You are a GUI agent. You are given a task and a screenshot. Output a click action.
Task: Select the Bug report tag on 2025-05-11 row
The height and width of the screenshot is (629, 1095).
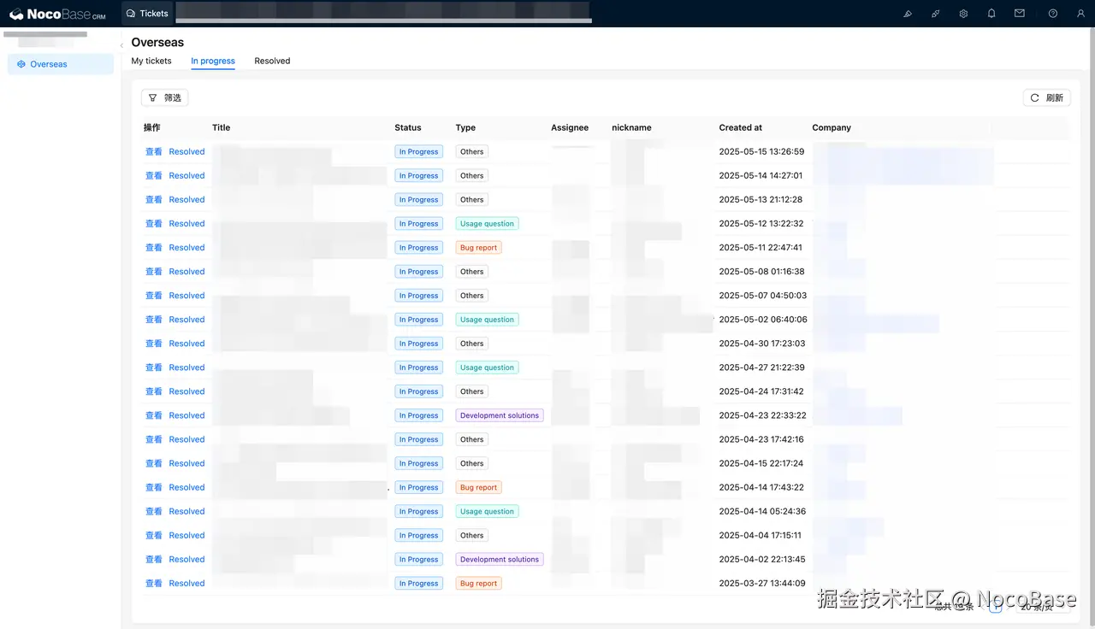tap(478, 247)
